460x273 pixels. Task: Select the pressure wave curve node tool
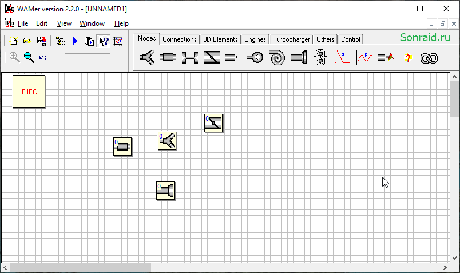click(364, 58)
